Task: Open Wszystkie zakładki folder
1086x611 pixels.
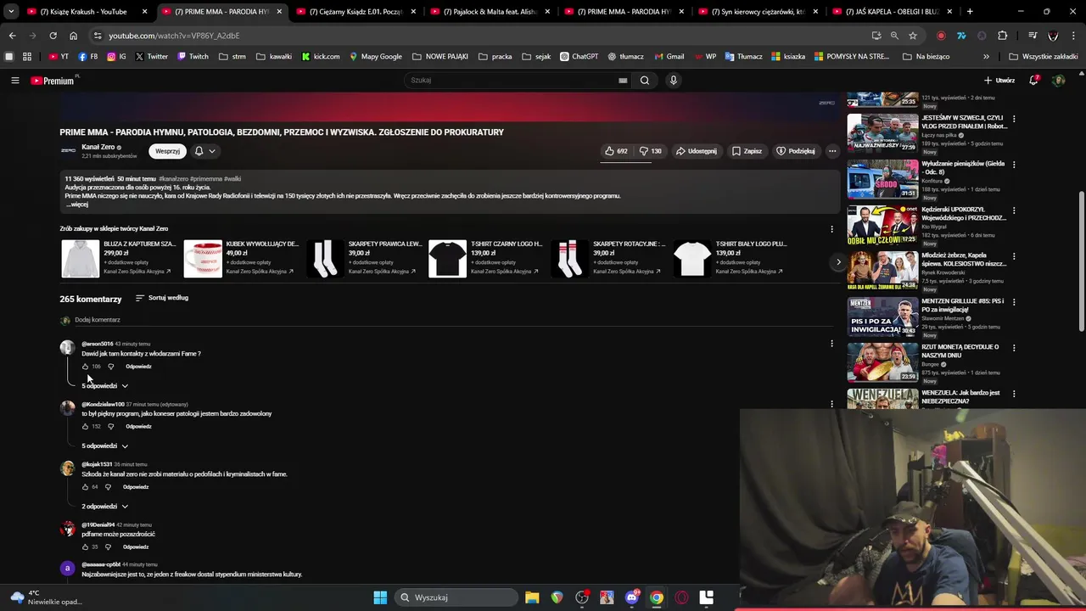Action: (x=1044, y=57)
